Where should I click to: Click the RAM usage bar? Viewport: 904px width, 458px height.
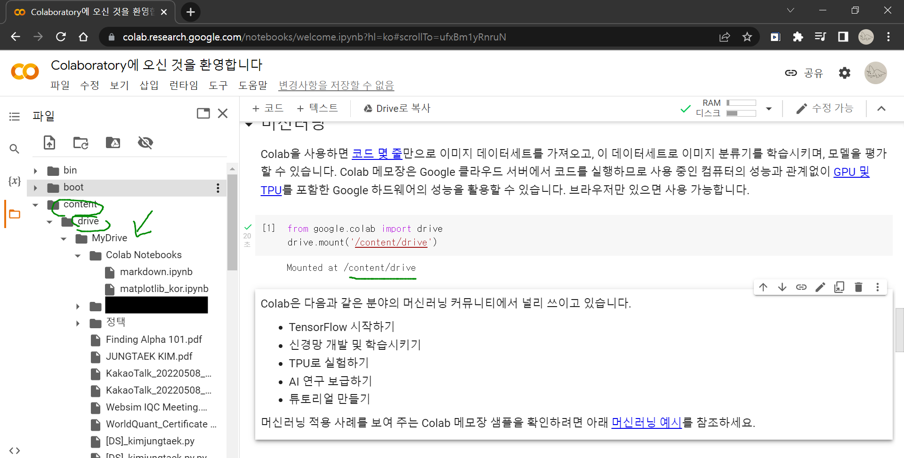(741, 103)
